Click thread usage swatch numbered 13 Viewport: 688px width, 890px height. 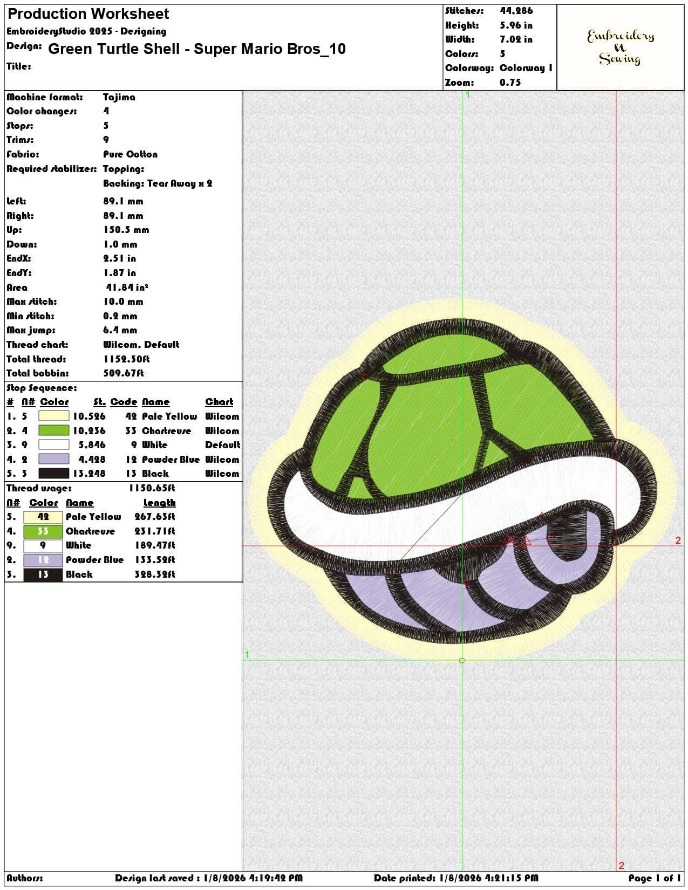coord(43,574)
